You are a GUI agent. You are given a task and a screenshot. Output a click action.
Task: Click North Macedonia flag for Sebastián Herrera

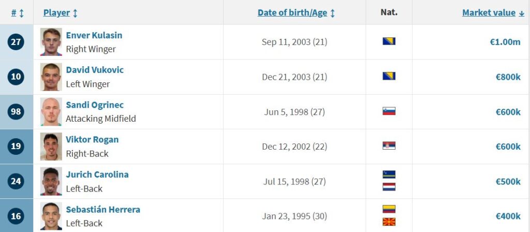coord(389,222)
